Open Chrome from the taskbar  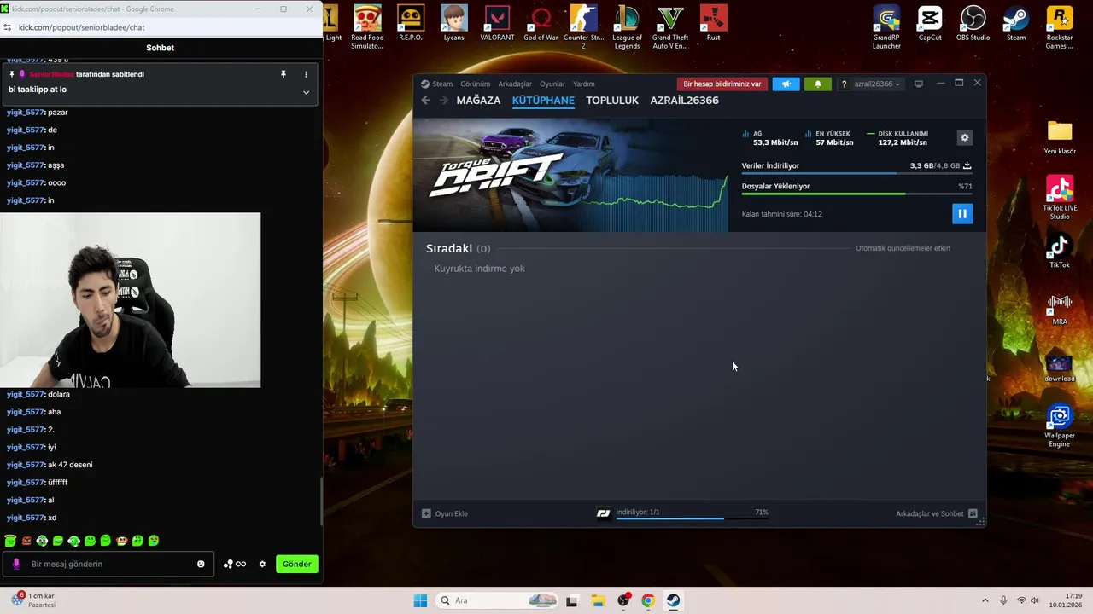pyautogui.click(x=648, y=600)
